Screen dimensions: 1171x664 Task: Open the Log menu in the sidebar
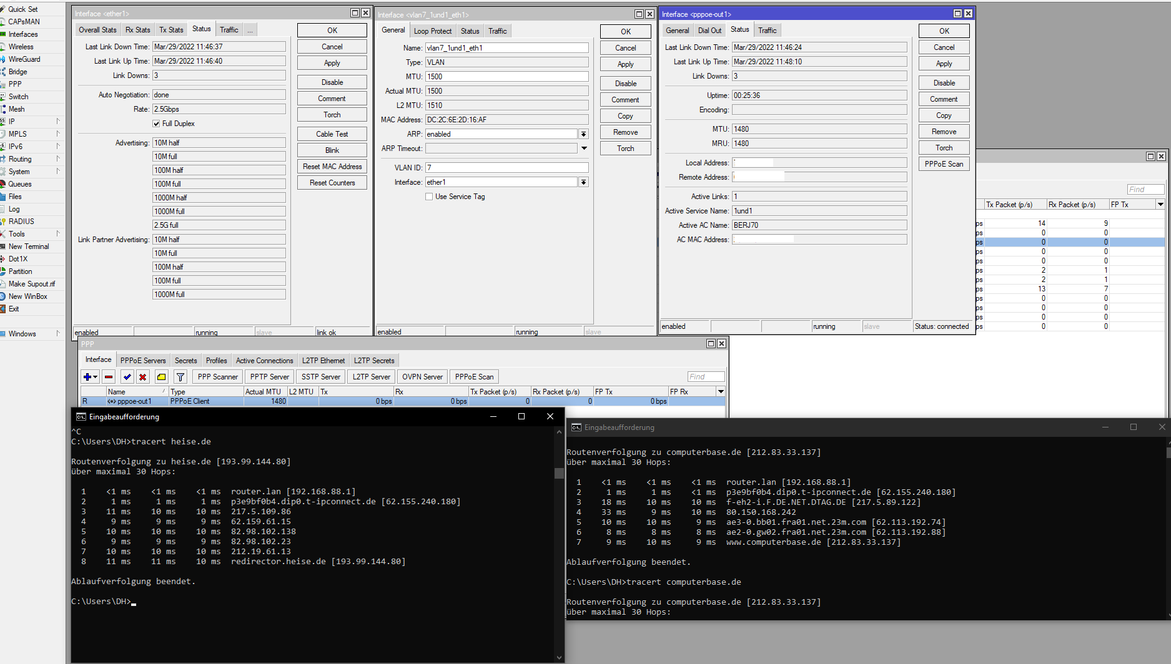coord(14,209)
